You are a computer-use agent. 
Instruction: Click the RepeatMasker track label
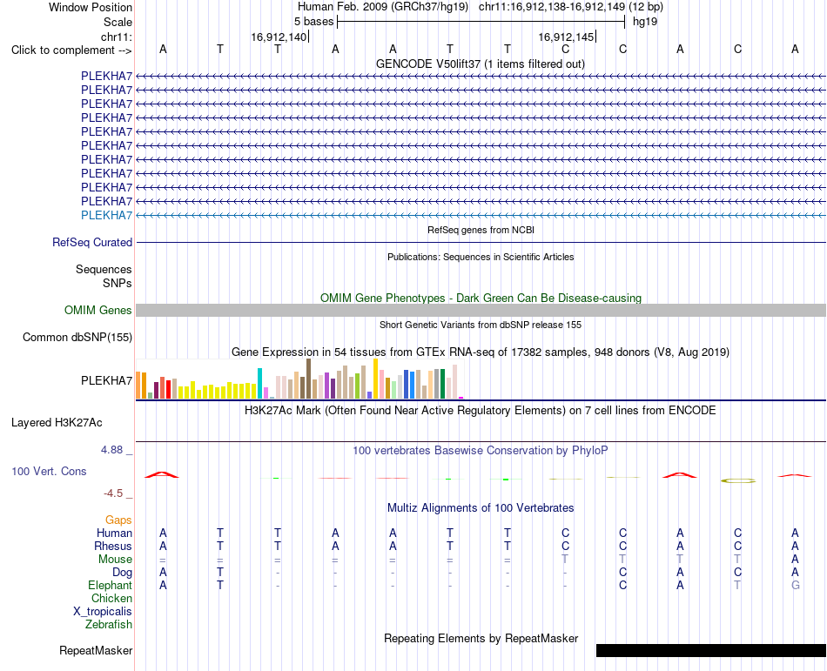[x=96, y=651]
